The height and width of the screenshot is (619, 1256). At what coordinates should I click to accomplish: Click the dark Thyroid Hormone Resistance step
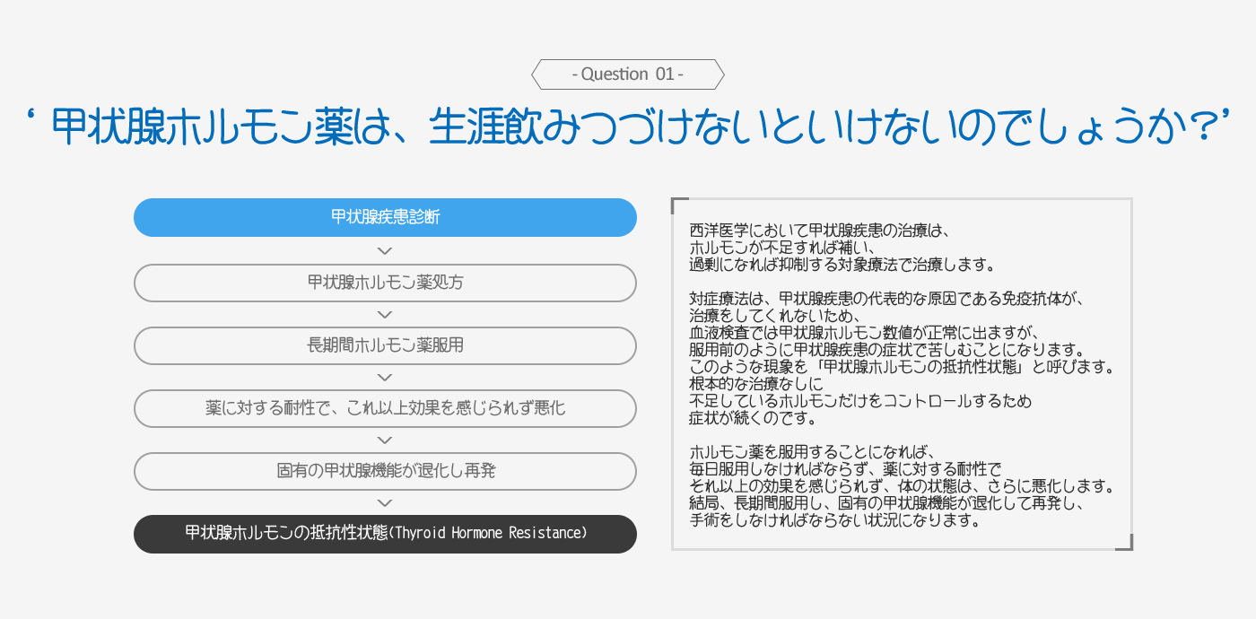pyautogui.click(x=385, y=534)
